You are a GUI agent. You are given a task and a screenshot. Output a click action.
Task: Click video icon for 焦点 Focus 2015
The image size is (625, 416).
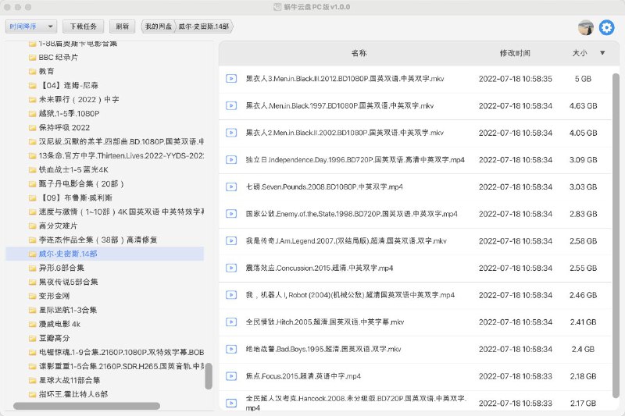click(231, 376)
